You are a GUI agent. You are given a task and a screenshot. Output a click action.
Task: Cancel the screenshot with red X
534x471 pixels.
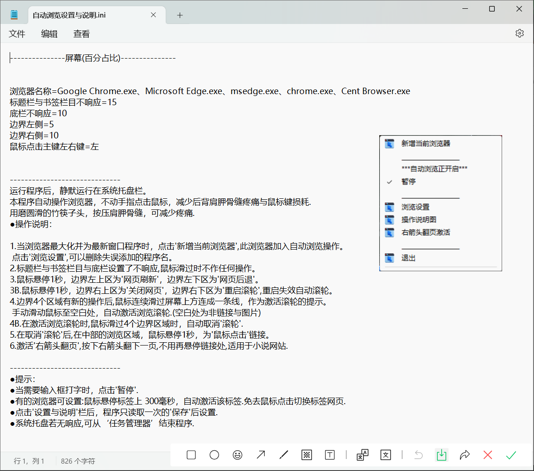coord(488,455)
